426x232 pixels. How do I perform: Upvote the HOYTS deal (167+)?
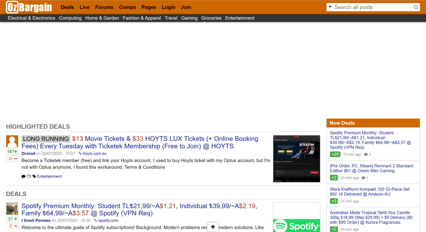(x=12, y=152)
